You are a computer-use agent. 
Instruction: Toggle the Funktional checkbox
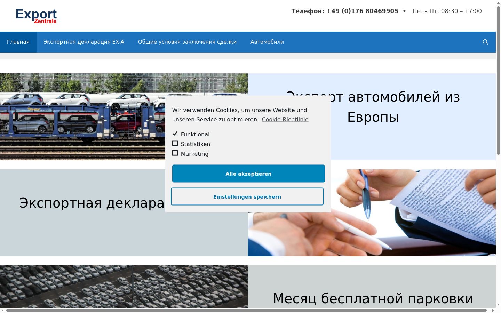[175, 134]
